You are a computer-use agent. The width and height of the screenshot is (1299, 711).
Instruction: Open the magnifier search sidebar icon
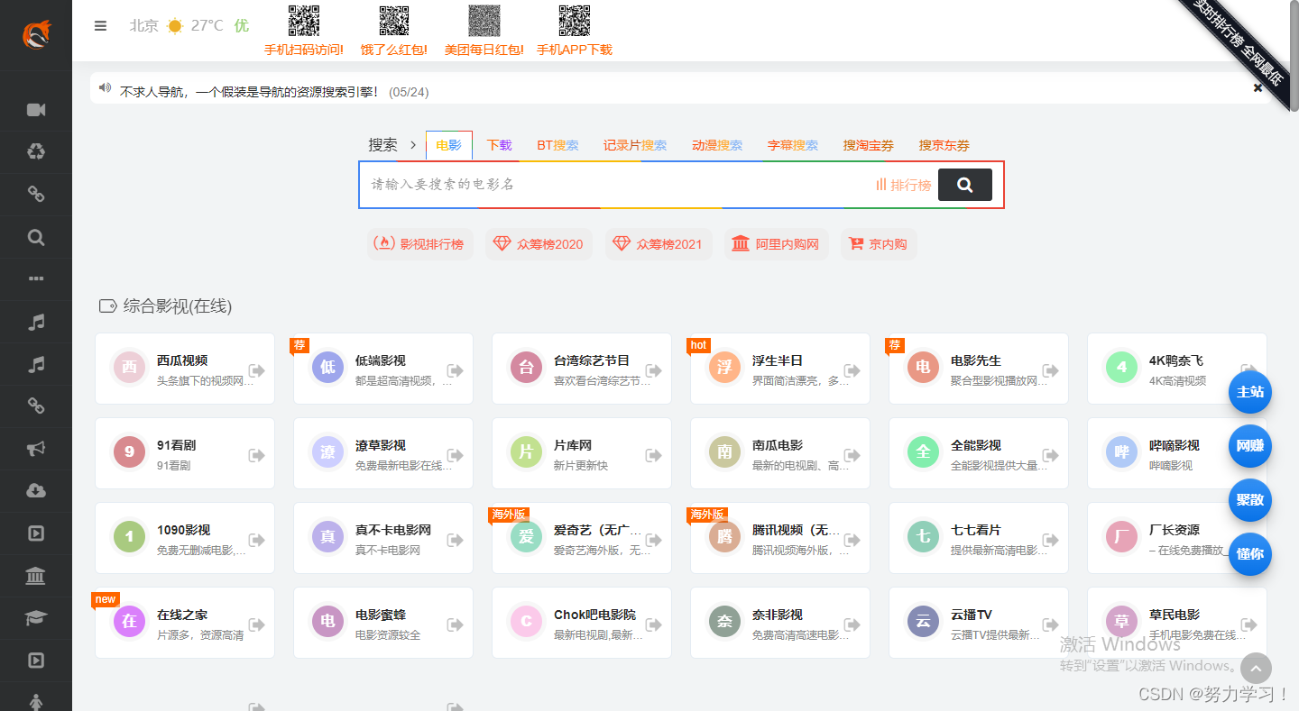pyautogui.click(x=36, y=238)
